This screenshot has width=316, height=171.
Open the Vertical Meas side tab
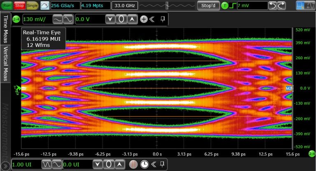(5, 64)
